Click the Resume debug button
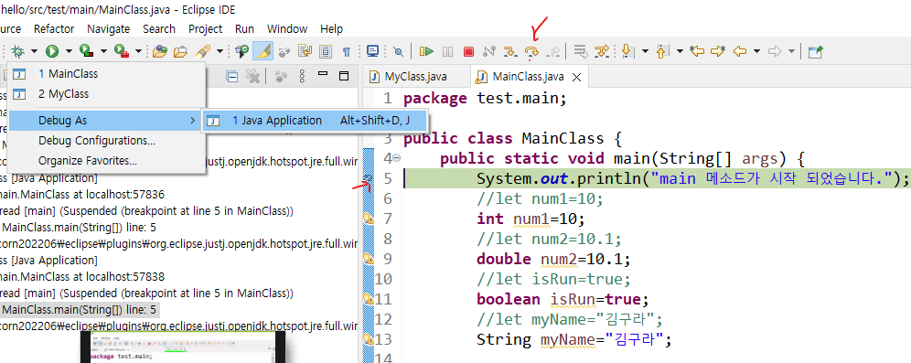This screenshot has height=363, width=911. click(x=426, y=52)
